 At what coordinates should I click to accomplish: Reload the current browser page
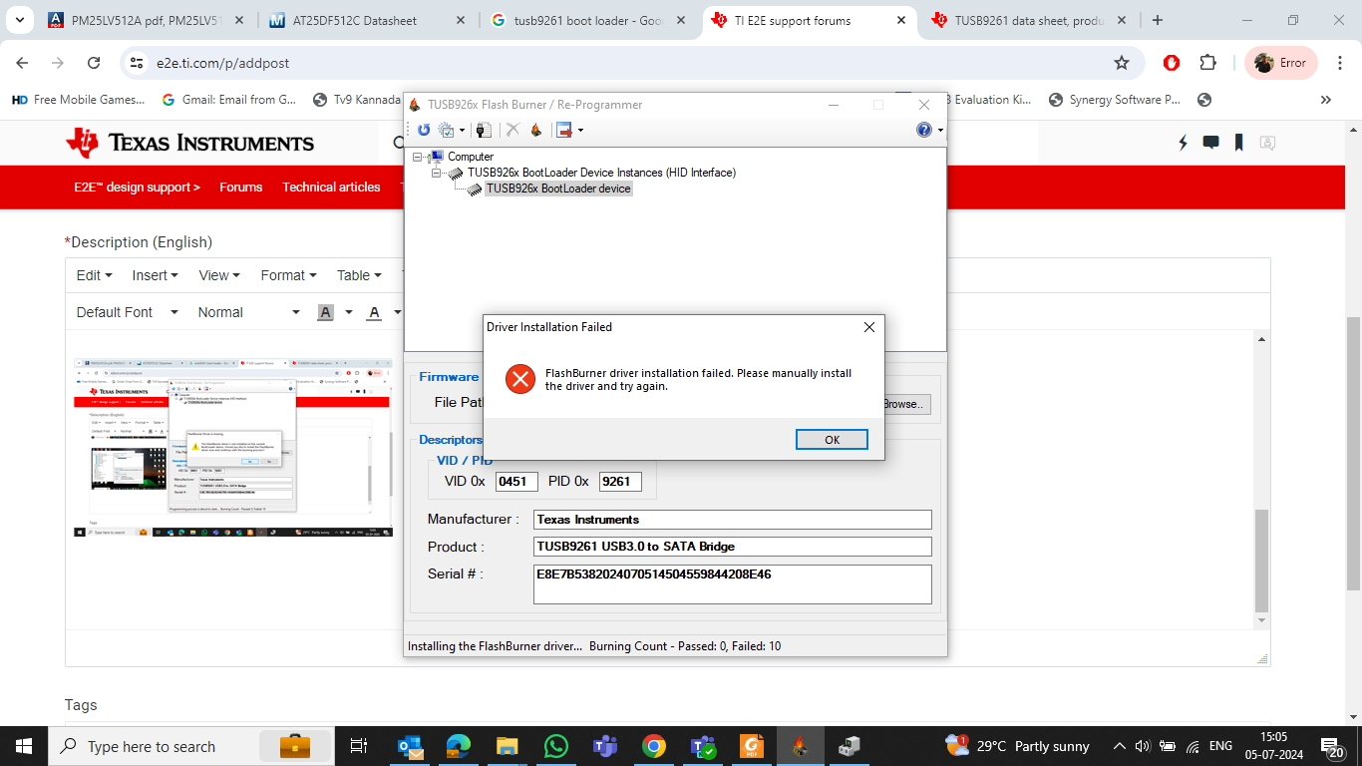(94, 63)
